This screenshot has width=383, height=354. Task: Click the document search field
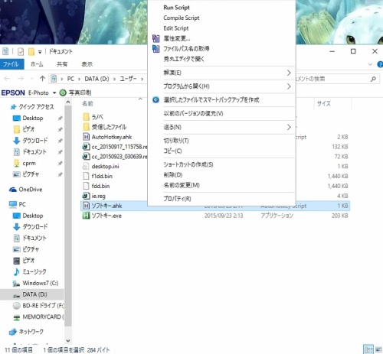[337, 79]
